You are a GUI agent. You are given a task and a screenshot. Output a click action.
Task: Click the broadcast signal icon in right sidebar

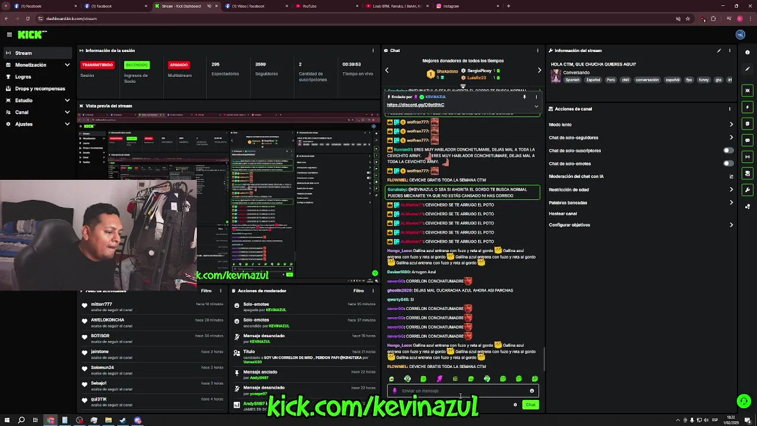point(748,157)
